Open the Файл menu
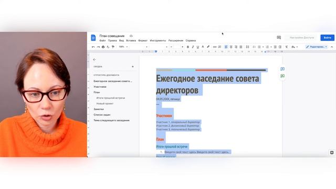 102,40
